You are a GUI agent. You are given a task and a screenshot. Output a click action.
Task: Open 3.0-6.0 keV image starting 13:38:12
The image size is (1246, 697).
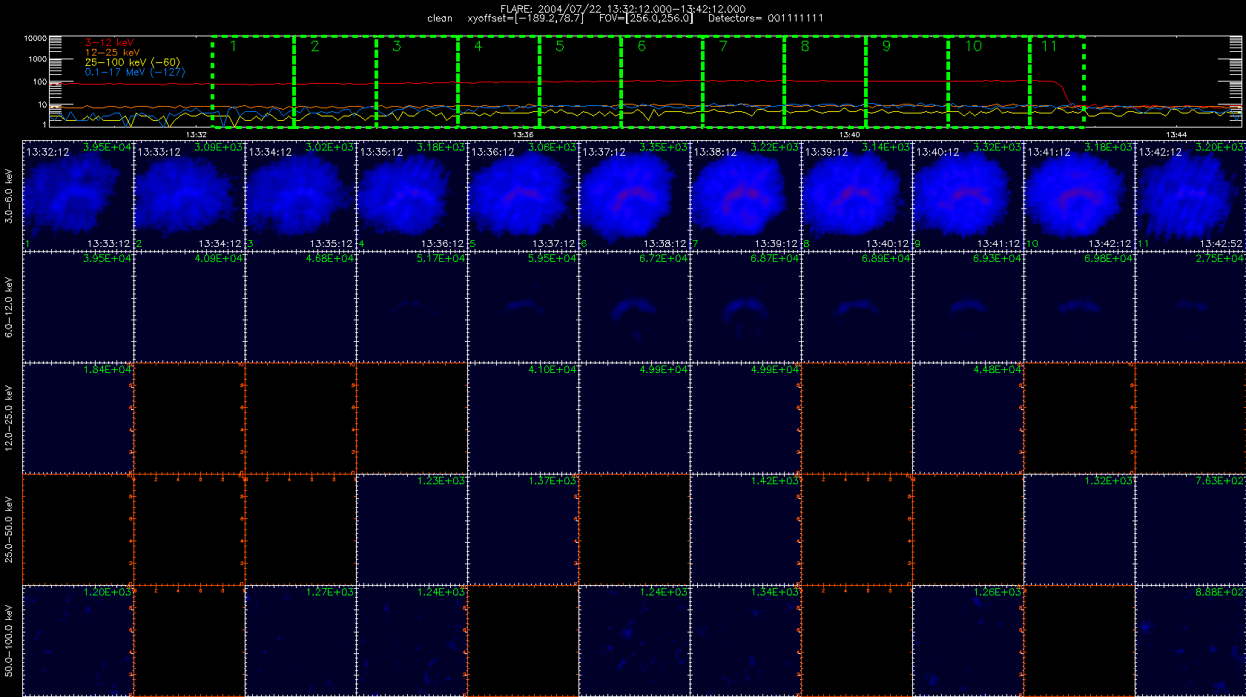click(745, 196)
